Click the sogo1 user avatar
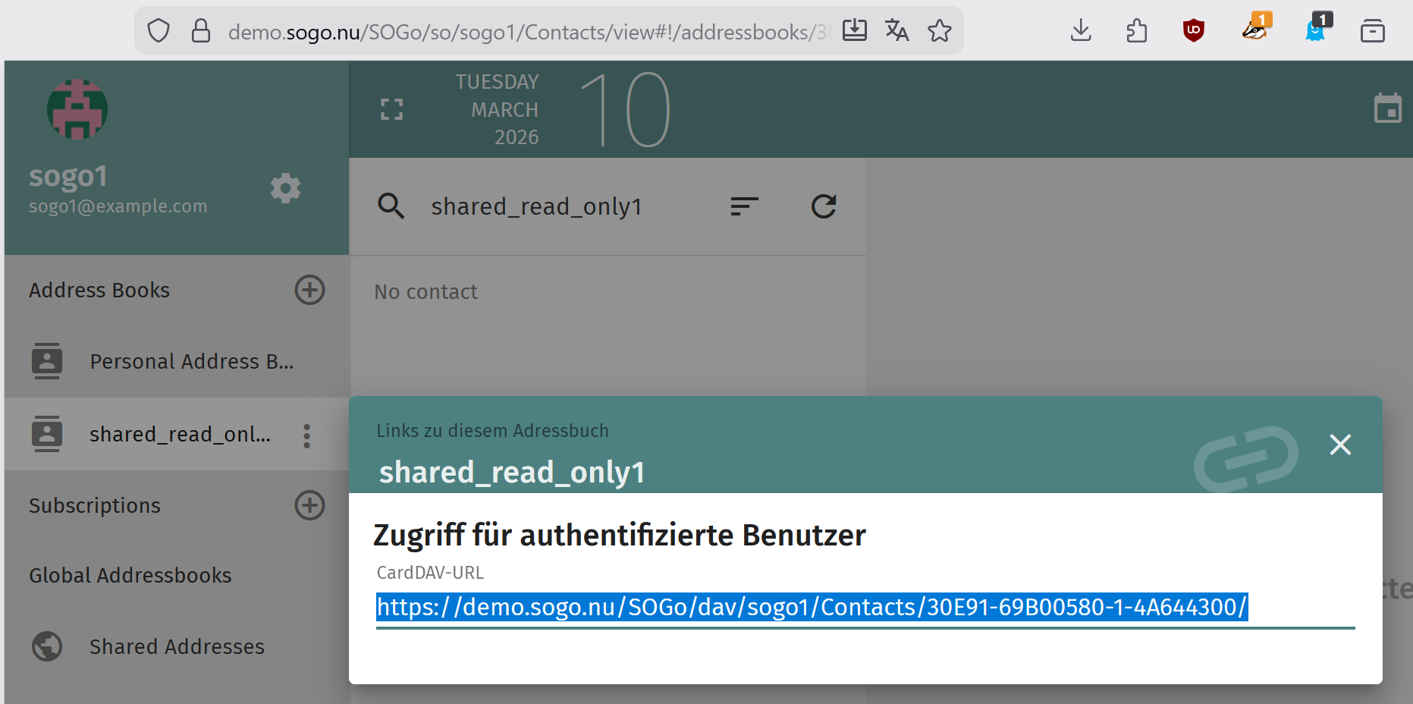This screenshot has height=704, width=1413. pyautogui.click(x=77, y=109)
